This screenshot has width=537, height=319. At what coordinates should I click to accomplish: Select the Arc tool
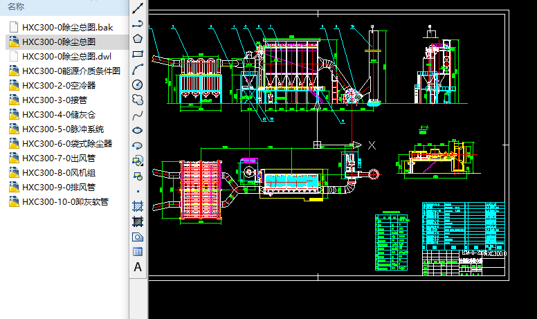138,69
